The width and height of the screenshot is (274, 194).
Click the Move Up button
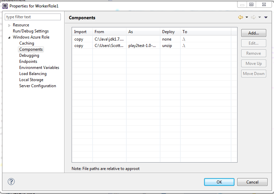pyautogui.click(x=253, y=64)
